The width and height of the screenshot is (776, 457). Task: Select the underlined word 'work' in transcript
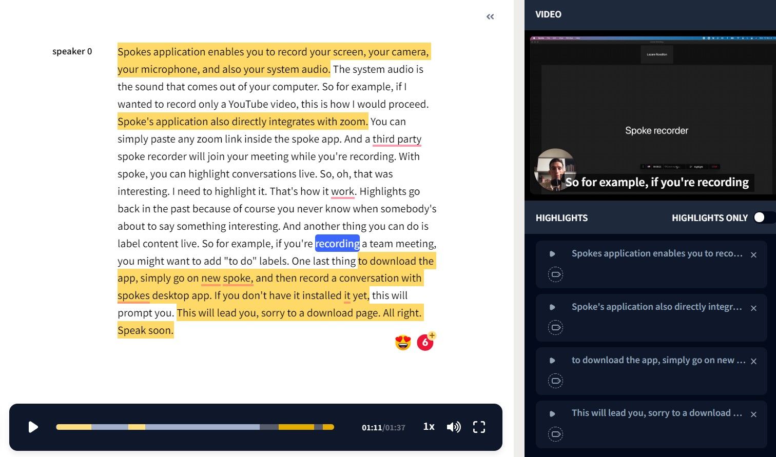pos(342,191)
